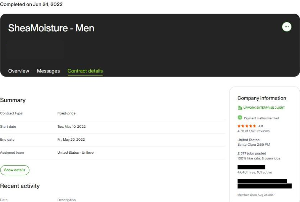Click '4.78 of 1,531 reviews' text

point(253,131)
